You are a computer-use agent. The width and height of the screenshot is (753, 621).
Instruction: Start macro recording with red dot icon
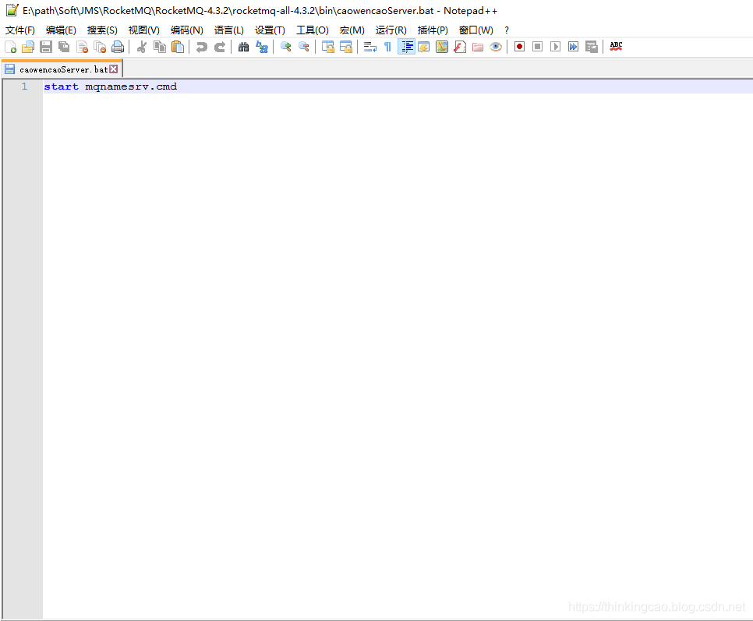(x=518, y=47)
